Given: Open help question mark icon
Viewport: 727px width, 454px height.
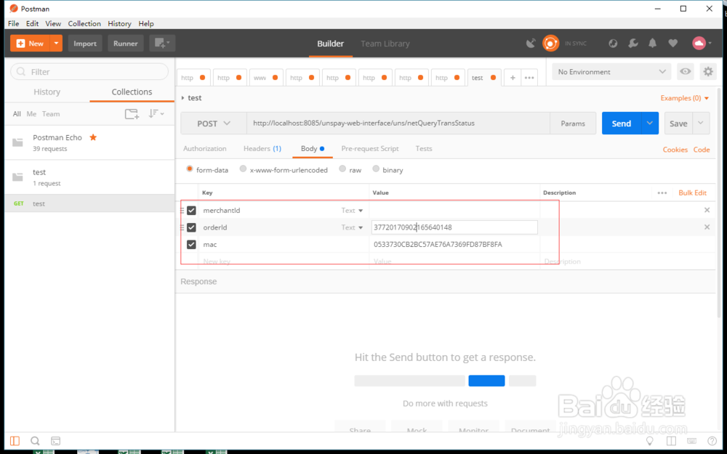Looking at the screenshot, I should coord(712,441).
